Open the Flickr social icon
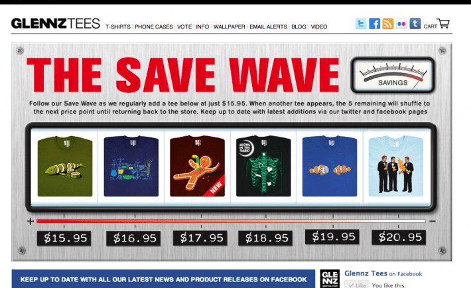The image size is (471, 288). [x=401, y=24]
